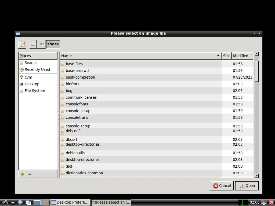Sort the list by Modified column
Image resolution: width=275 pixels, height=206 pixels.
coord(243,56)
